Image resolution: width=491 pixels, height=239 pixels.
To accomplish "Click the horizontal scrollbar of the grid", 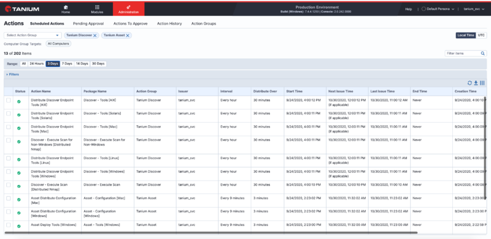I will click(211, 233).
